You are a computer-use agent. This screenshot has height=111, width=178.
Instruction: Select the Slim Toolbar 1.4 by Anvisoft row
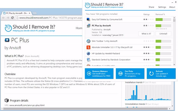coord(129,41)
